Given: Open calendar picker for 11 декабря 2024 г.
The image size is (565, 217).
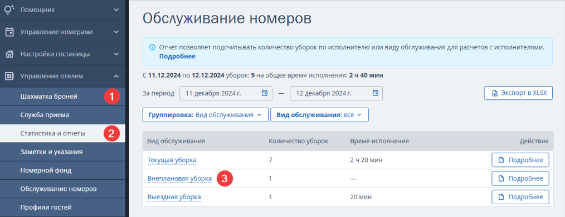Looking at the screenshot, I should [x=265, y=93].
